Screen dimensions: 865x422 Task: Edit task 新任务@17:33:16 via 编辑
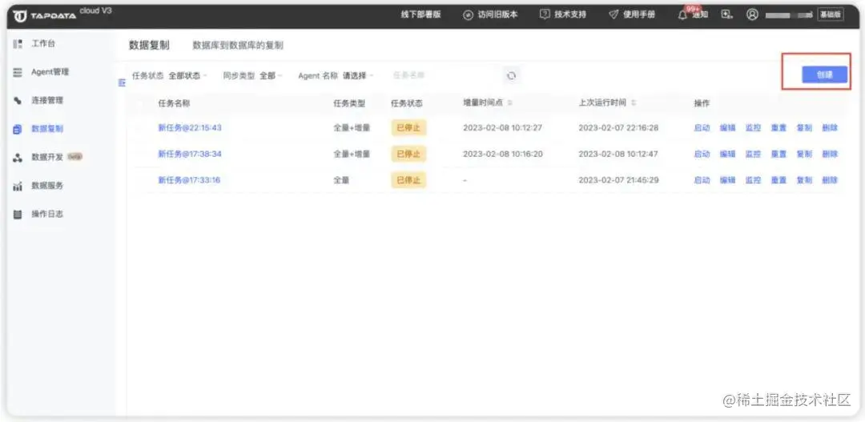click(x=727, y=180)
